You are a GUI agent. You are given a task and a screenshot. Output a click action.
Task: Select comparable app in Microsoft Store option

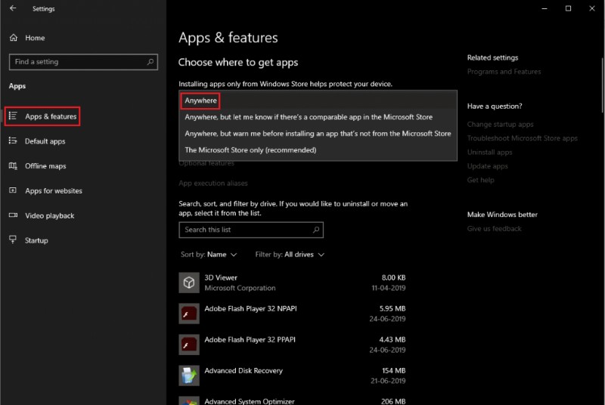pyautogui.click(x=309, y=117)
